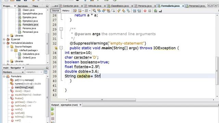219x123 pixels.
Task: Select Calculadora.java in project tree
Action: (x=31, y=54)
